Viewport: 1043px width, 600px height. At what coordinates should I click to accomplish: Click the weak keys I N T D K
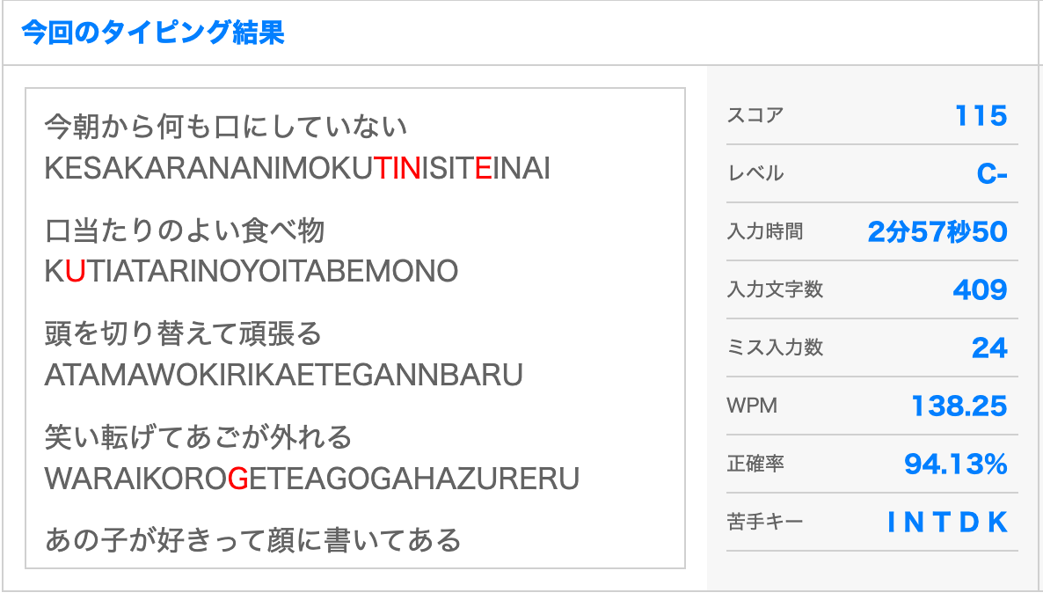pyautogui.click(x=946, y=523)
